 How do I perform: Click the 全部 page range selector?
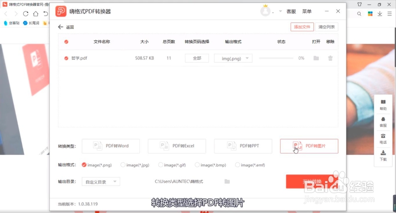[x=197, y=58]
